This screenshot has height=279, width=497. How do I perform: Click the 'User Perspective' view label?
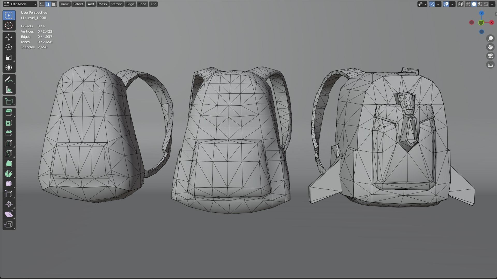34,12
